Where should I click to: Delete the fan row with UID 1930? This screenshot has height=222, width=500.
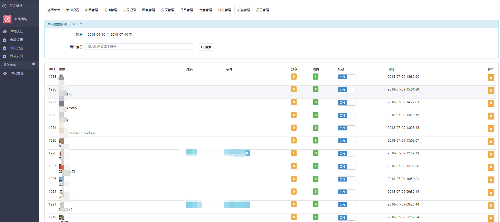(x=491, y=142)
